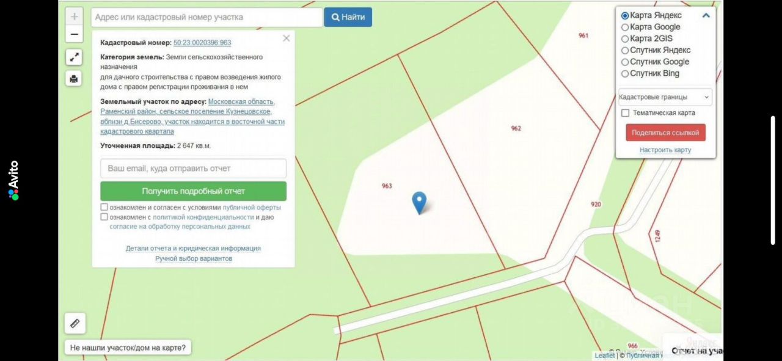Click the Найти search button
This screenshot has height=361, width=782.
[x=348, y=17]
